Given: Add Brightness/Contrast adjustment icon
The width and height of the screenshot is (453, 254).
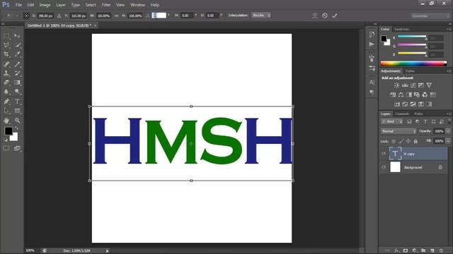Looking at the screenshot, I should [396, 85].
